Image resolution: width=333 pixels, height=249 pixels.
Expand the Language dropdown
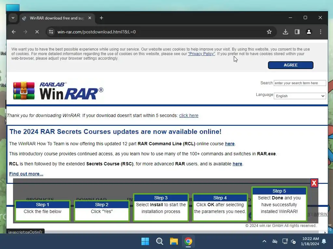click(300, 96)
